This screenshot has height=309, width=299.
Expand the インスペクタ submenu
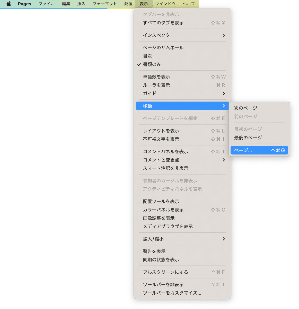(182, 35)
